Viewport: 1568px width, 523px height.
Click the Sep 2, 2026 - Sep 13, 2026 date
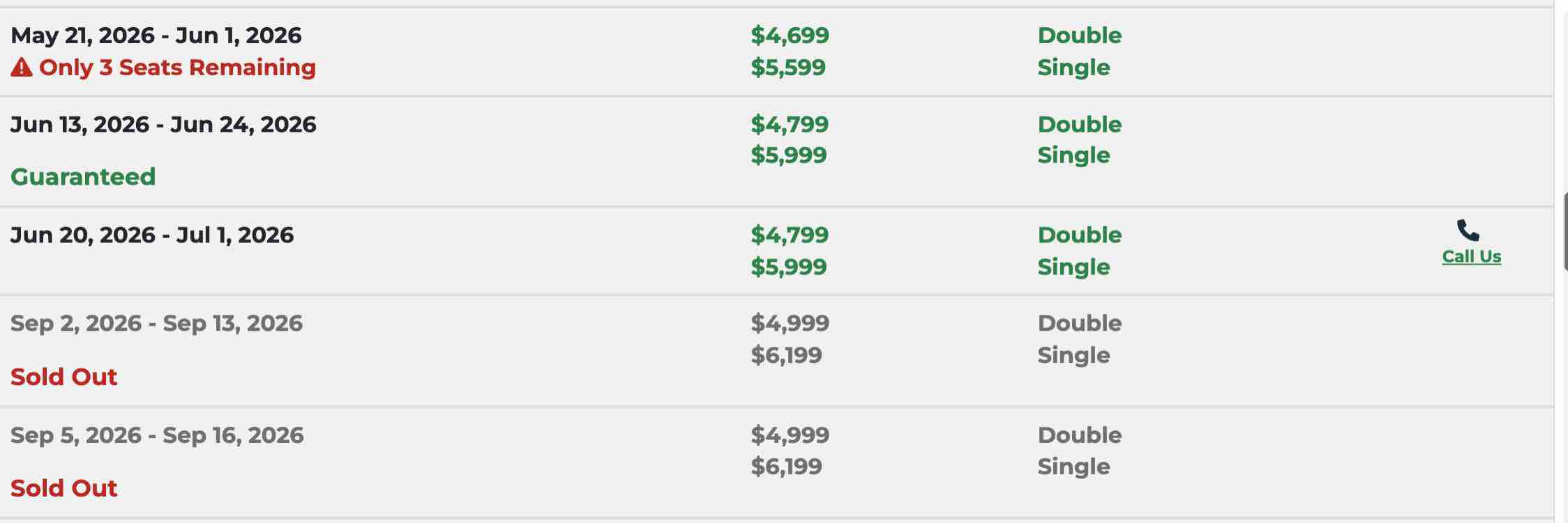point(156,324)
